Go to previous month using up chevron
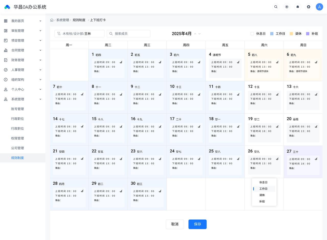The height and width of the screenshot is (240, 327). coord(195,34)
